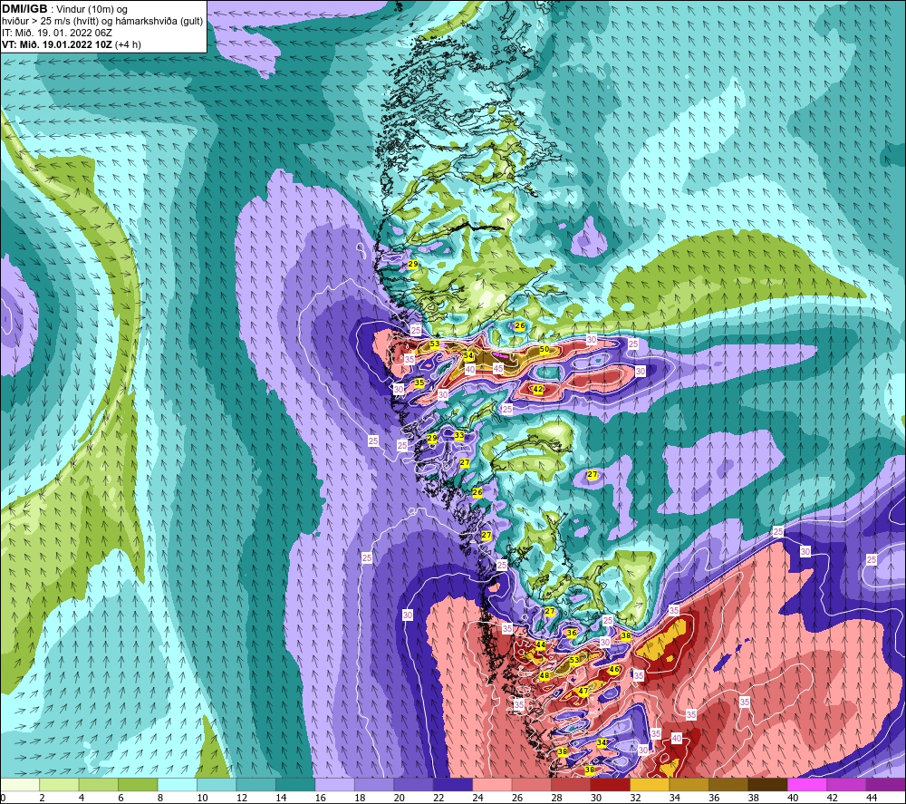Screen dimensions: 906x804
Task: Click legend swatch between 22 and 24
Action: point(452,784)
